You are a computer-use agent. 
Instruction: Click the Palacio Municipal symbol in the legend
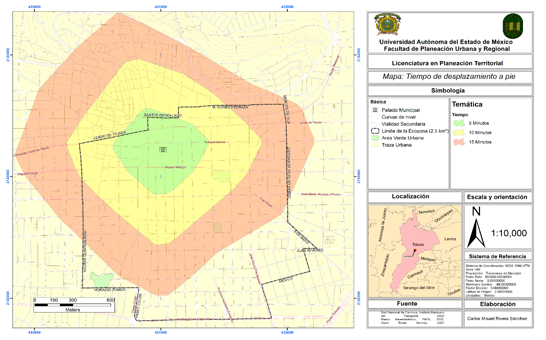[x=375, y=110]
